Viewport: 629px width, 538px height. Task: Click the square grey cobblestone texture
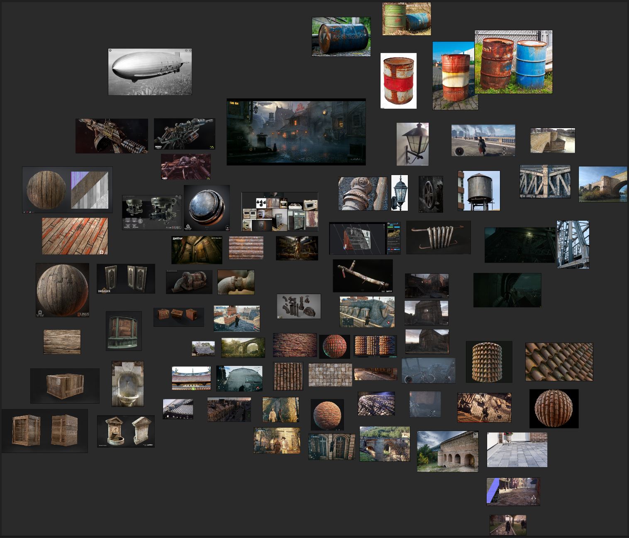[330, 375]
